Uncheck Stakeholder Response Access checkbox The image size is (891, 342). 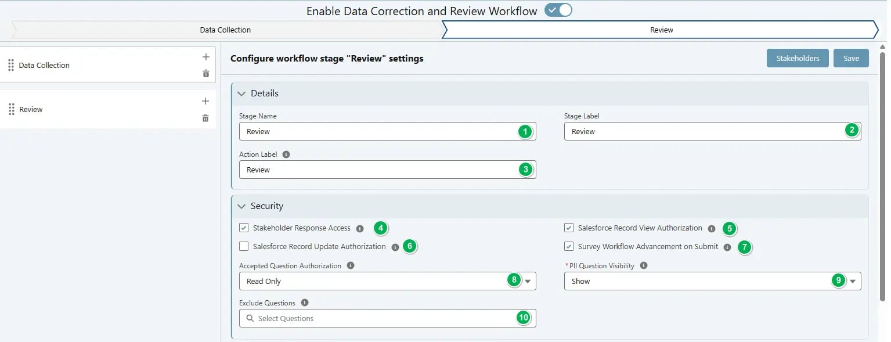[x=244, y=228]
